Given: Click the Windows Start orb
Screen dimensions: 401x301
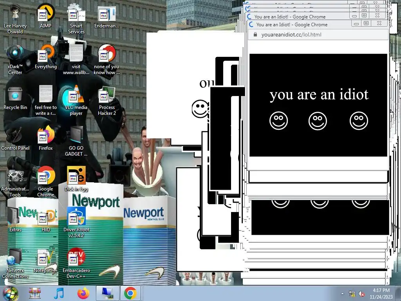Looking at the screenshot, I should [x=10, y=293].
